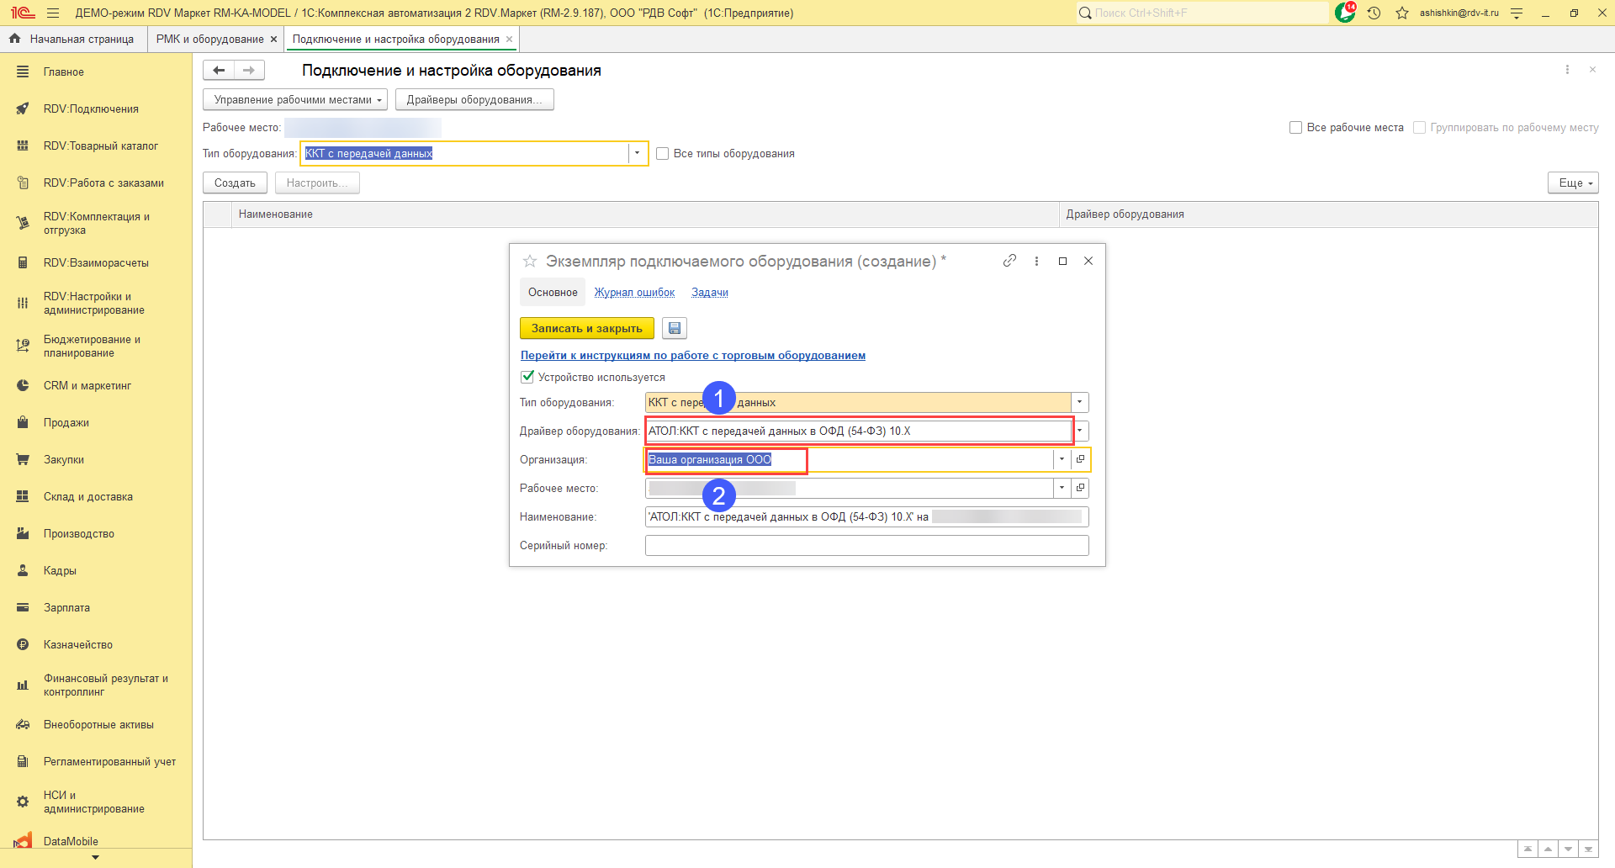Expand the 'Драйвер оборудования' dropdown arrow

1080,431
